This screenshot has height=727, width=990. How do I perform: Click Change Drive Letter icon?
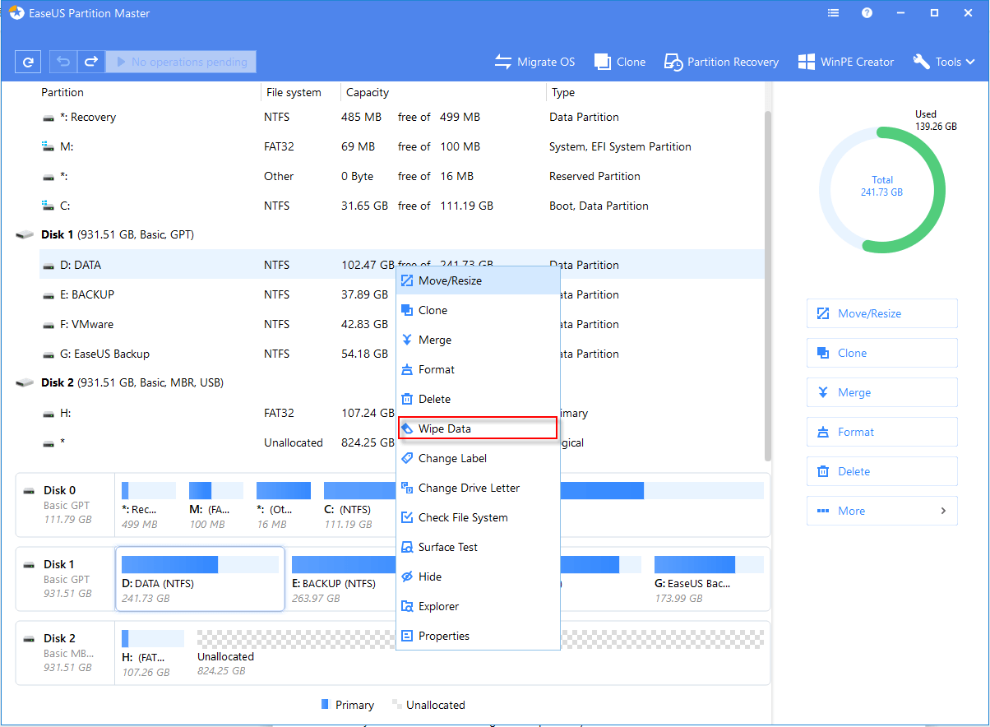coord(407,488)
